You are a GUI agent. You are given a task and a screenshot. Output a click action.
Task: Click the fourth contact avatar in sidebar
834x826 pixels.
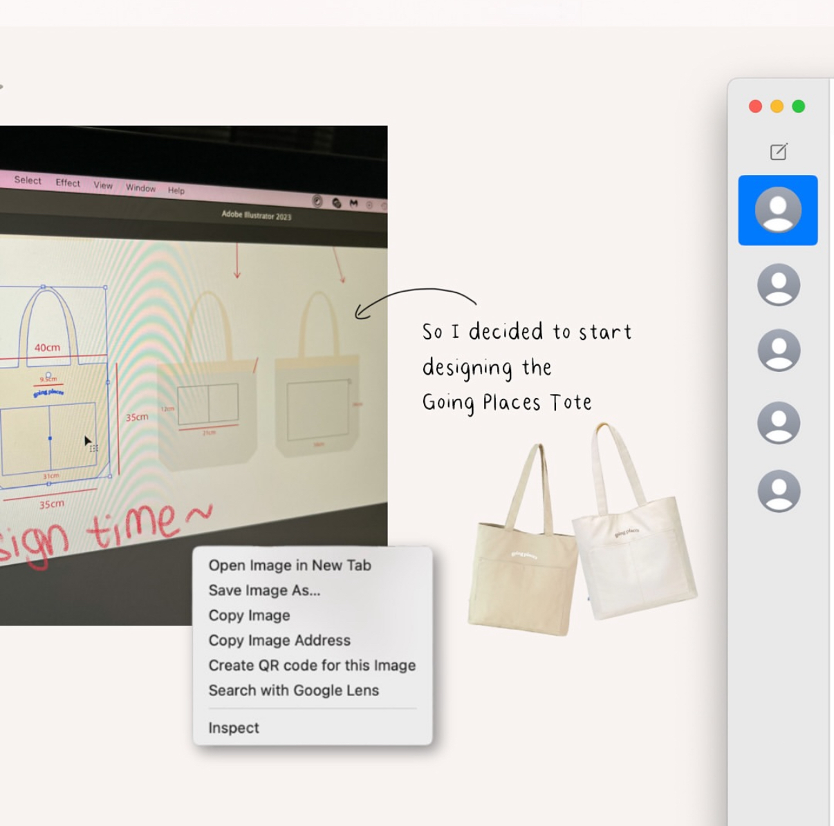click(778, 422)
